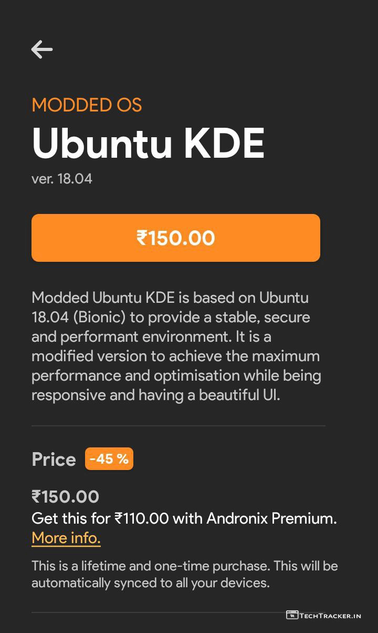Click the Ubuntu KDE title

[148, 143]
